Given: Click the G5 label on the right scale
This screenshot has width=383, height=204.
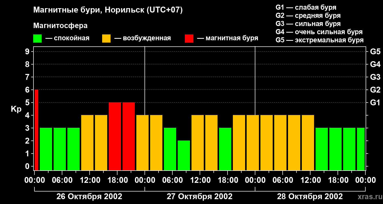Looking at the screenshot, I should click(375, 52).
